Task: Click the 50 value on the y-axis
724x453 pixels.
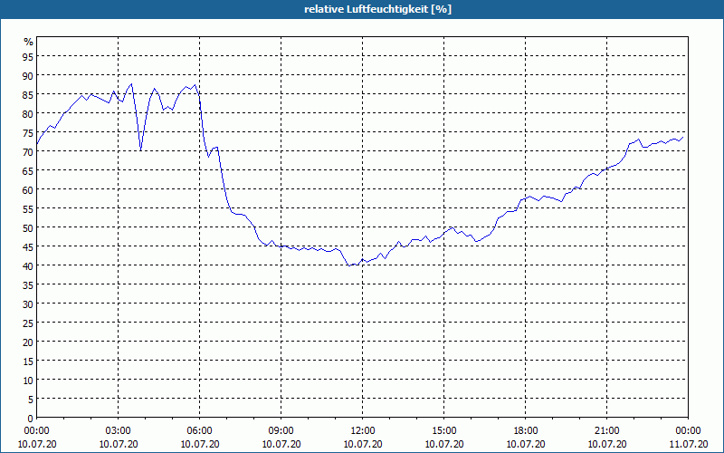Action: click(28, 228)
